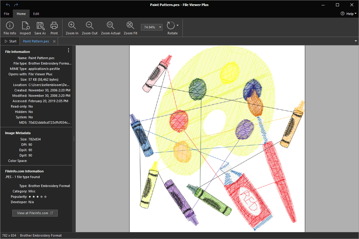Click the redo arrow in title bar

[16, 5]
